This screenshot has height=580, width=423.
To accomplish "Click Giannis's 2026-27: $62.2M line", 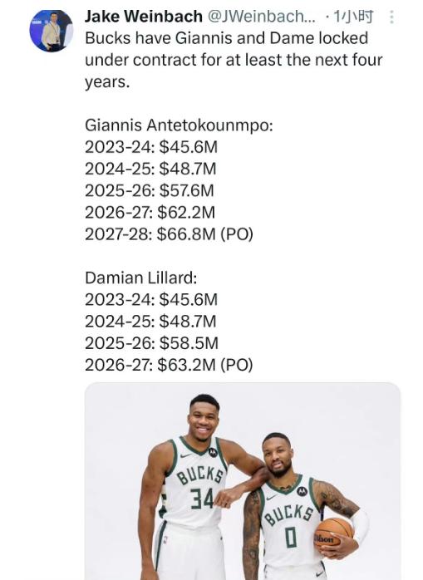I will tap(150, 213).
